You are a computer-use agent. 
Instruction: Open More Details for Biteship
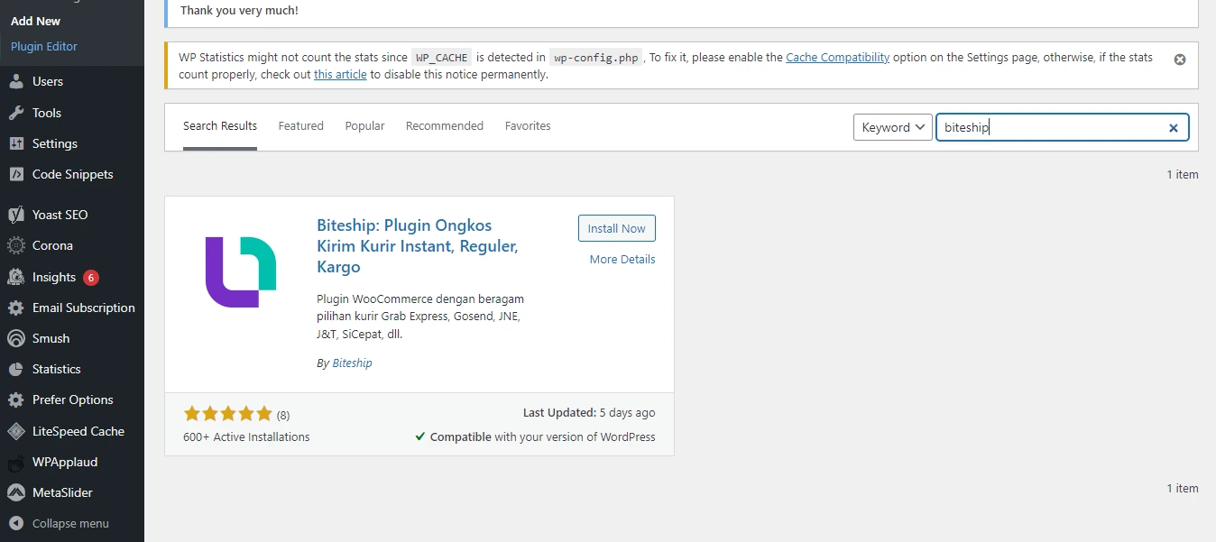coord(622,260)
